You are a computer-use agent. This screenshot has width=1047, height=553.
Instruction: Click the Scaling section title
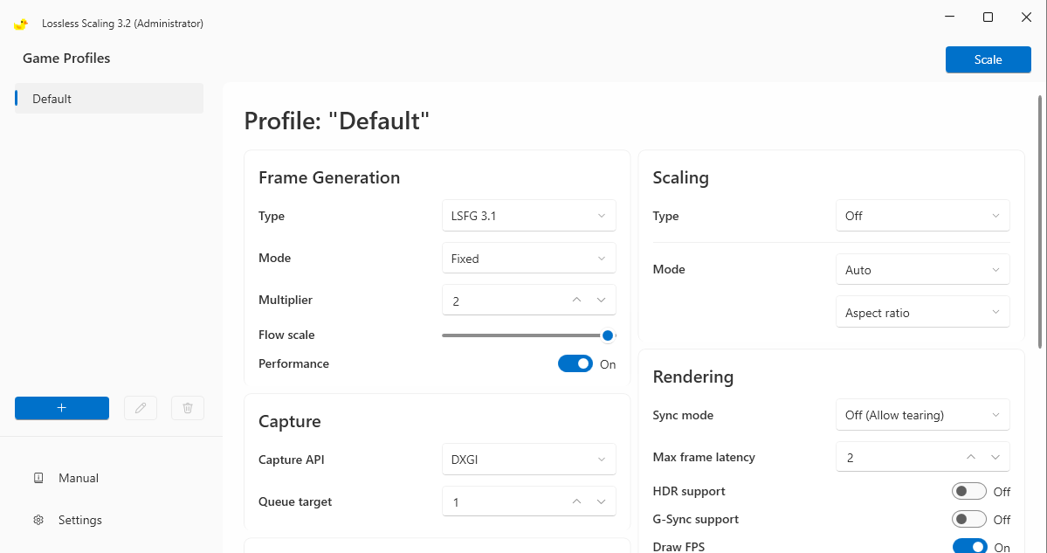[680, 177]
